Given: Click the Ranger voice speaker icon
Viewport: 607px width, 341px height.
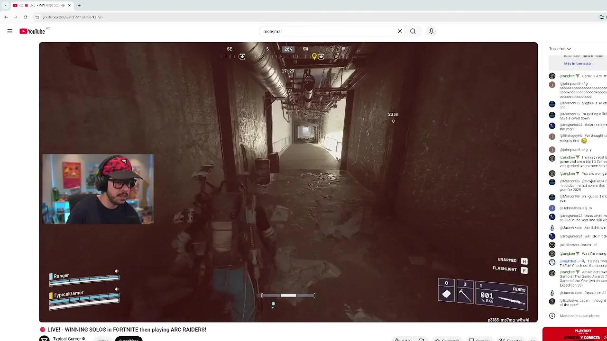Looking at the screenshot, I should click(x=117, y=271).
